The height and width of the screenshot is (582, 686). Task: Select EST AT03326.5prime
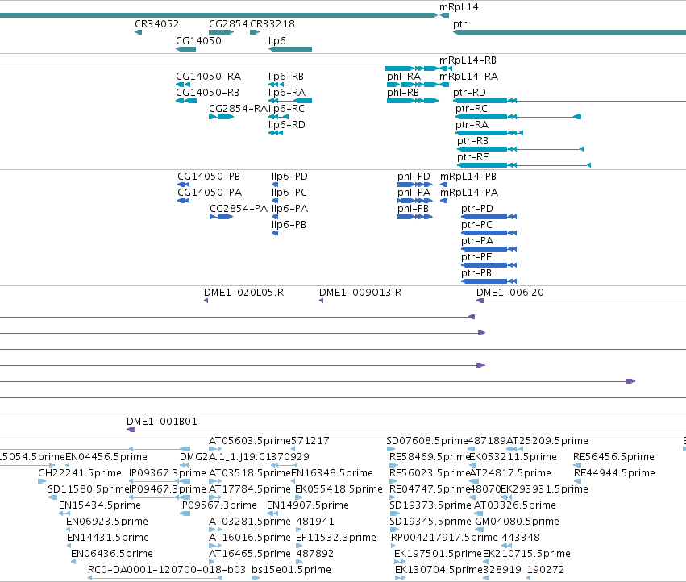(x=479, y=513)
